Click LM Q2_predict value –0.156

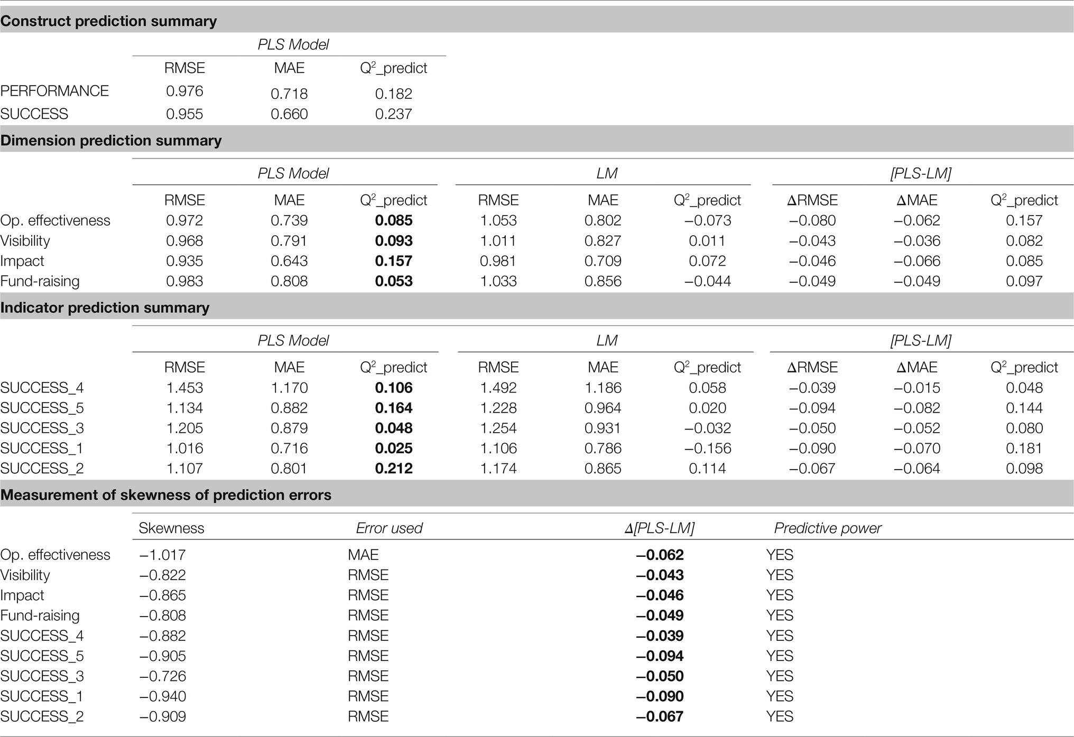pos(708,448)
